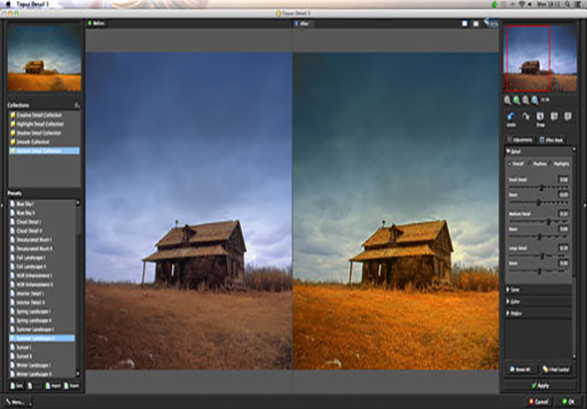
Task: Click the Sunset I preset icon
Action: 12,347
